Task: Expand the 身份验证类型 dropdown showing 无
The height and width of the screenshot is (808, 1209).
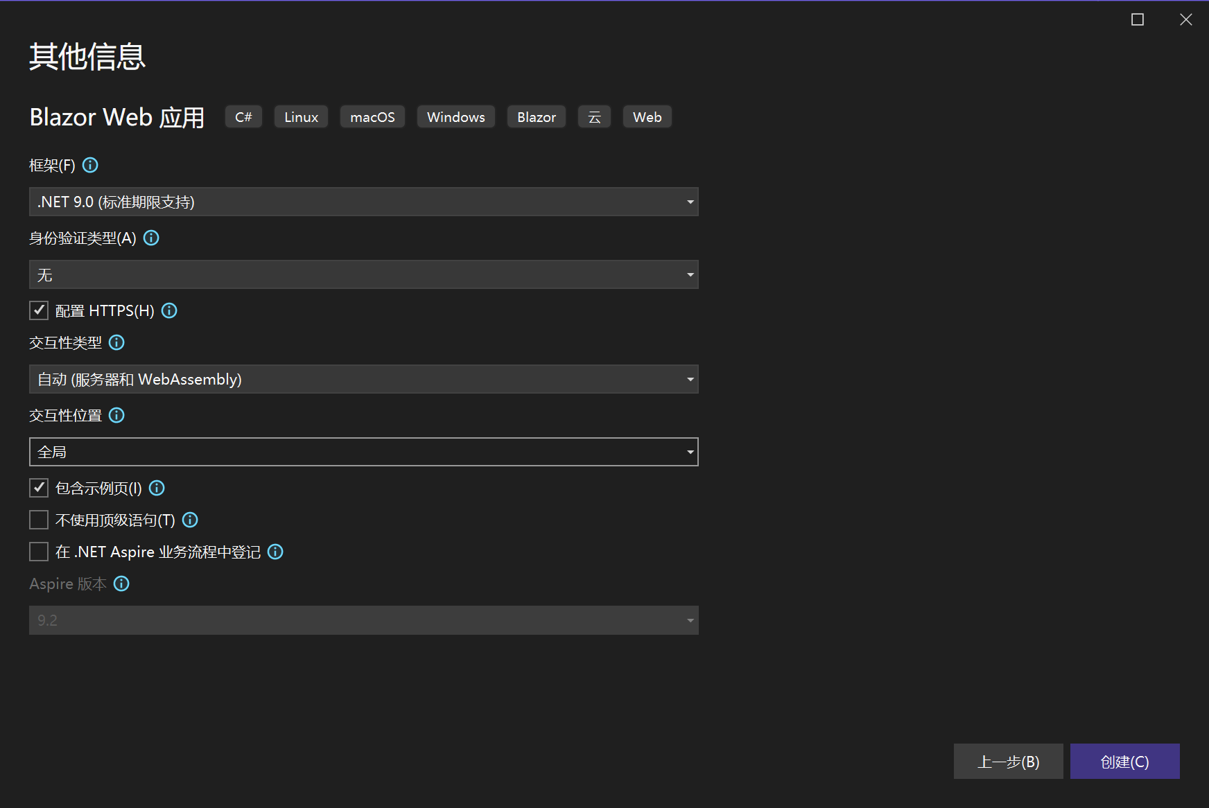Action: 363,274
